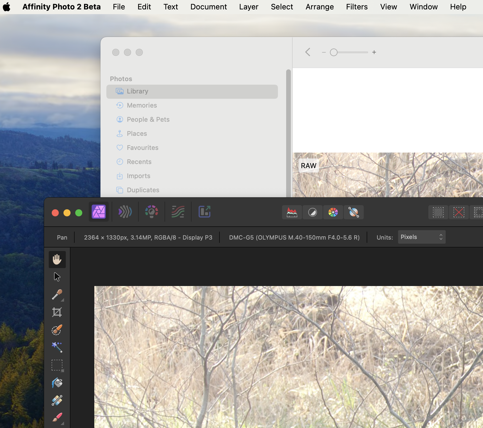Click the RAW photo thumbnail in Photos
Image resolution: width=483 pixels, height=428 pixels.
[x=388, y=175]
